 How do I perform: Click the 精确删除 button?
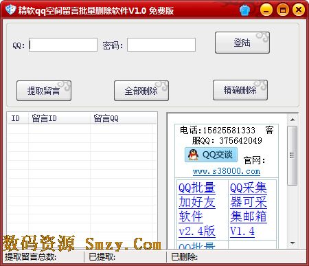point(240,90)
